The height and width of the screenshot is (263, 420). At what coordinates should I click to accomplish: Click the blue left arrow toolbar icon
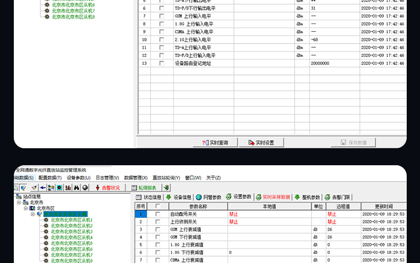pyautogui.click(x=43, y=188)
